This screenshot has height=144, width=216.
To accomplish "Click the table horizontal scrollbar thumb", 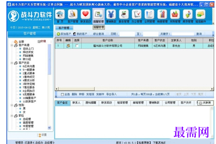I will coord(76,89).
